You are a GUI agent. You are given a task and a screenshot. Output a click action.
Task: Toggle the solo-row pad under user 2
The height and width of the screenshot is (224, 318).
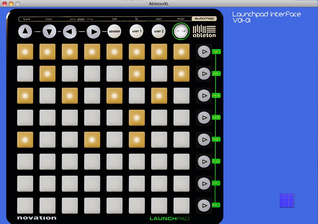click(x=159, y=184)
